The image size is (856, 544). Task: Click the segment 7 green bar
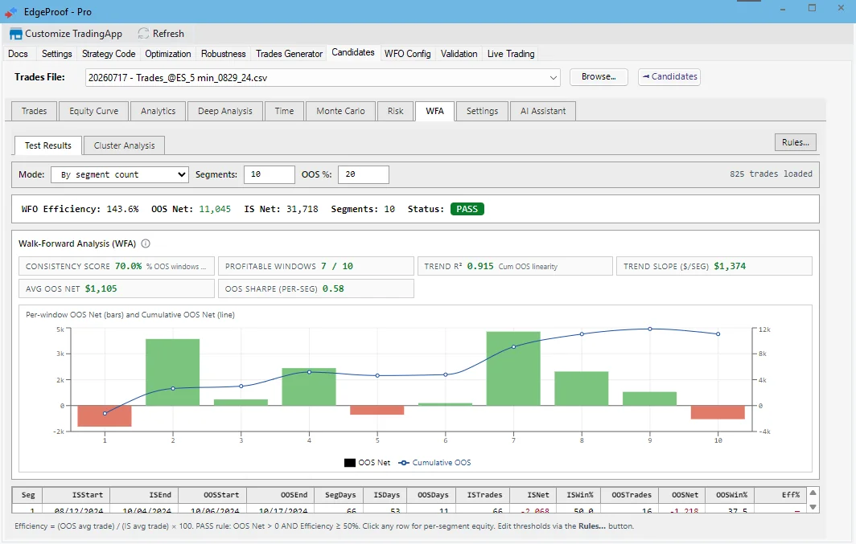click(513, 369)
